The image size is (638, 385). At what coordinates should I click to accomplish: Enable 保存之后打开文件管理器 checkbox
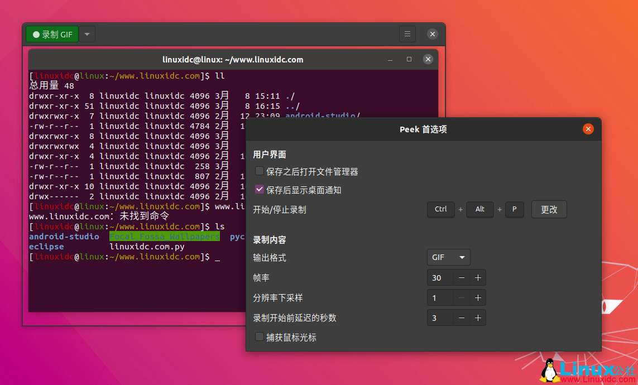(x=259, y=171)
